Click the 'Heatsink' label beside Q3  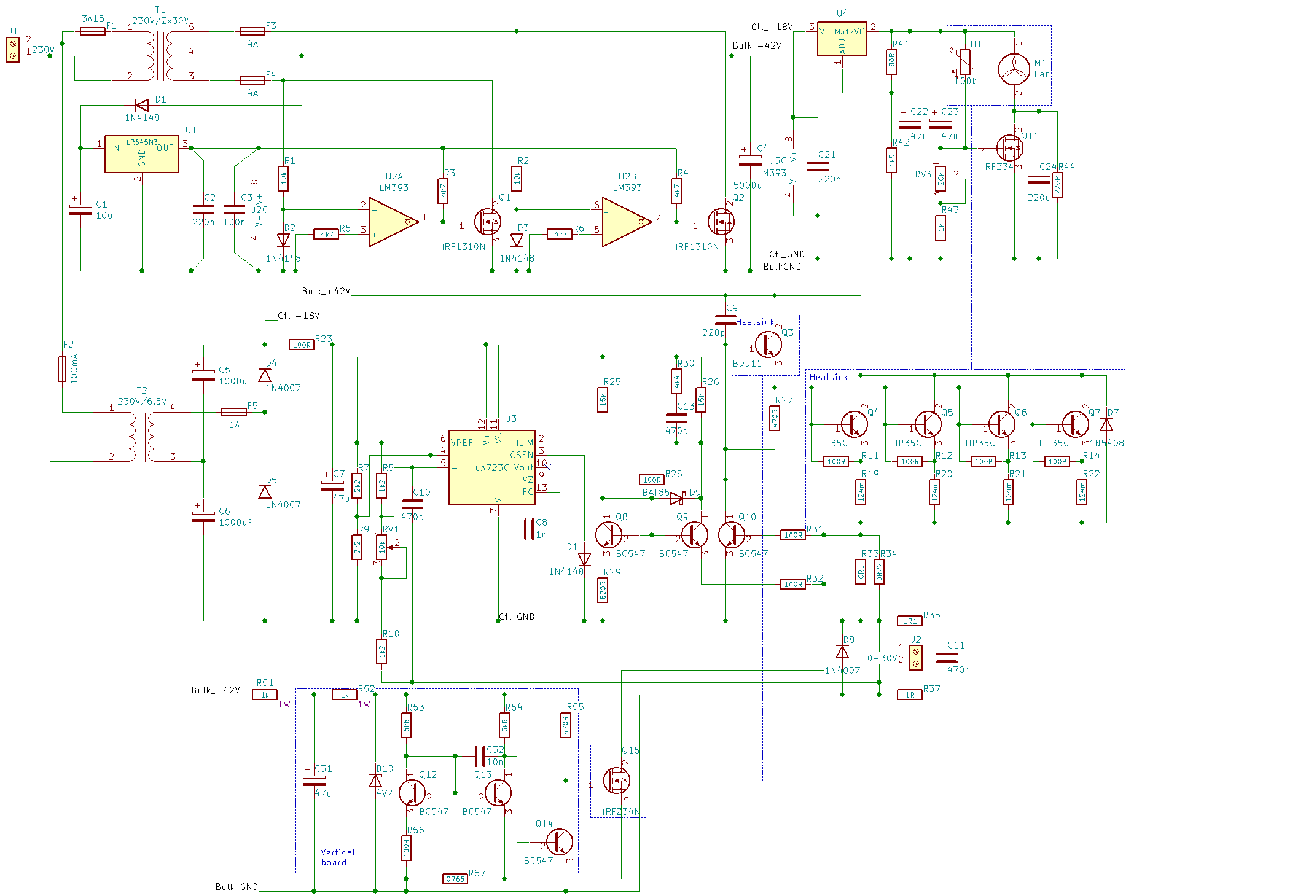(x=755, y=322)
